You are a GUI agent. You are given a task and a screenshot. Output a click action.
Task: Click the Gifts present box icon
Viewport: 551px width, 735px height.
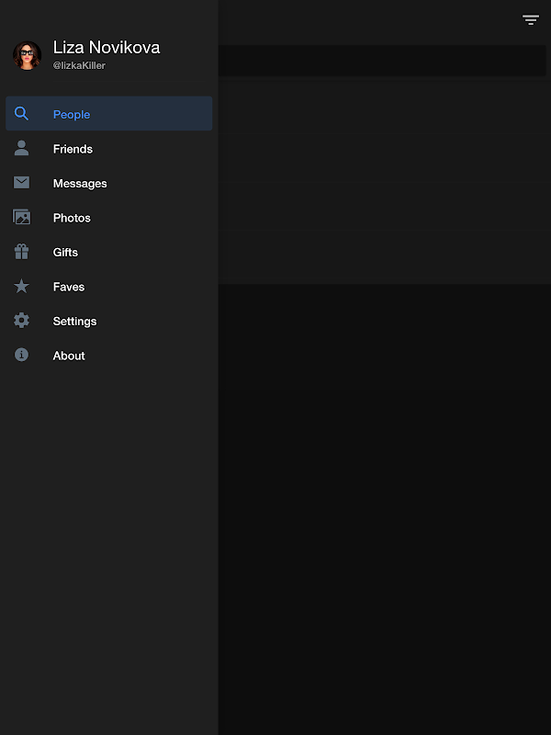click(21, 252)
